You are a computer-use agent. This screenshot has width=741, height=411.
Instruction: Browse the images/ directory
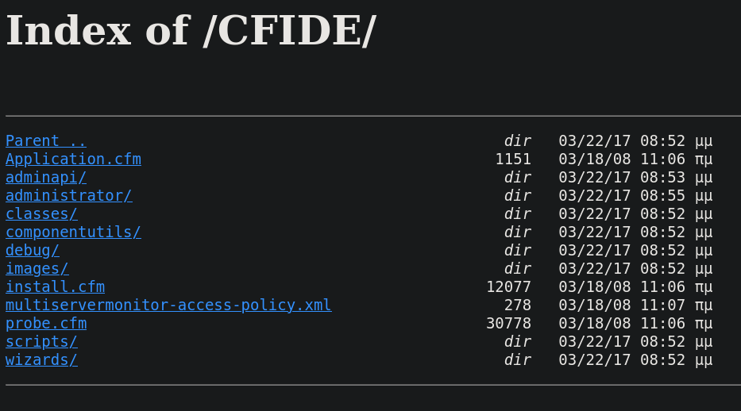coord(37,268)
